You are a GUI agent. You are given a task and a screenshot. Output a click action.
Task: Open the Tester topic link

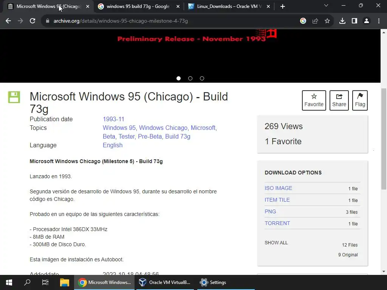pyautogui.click(x=127, y=136)
